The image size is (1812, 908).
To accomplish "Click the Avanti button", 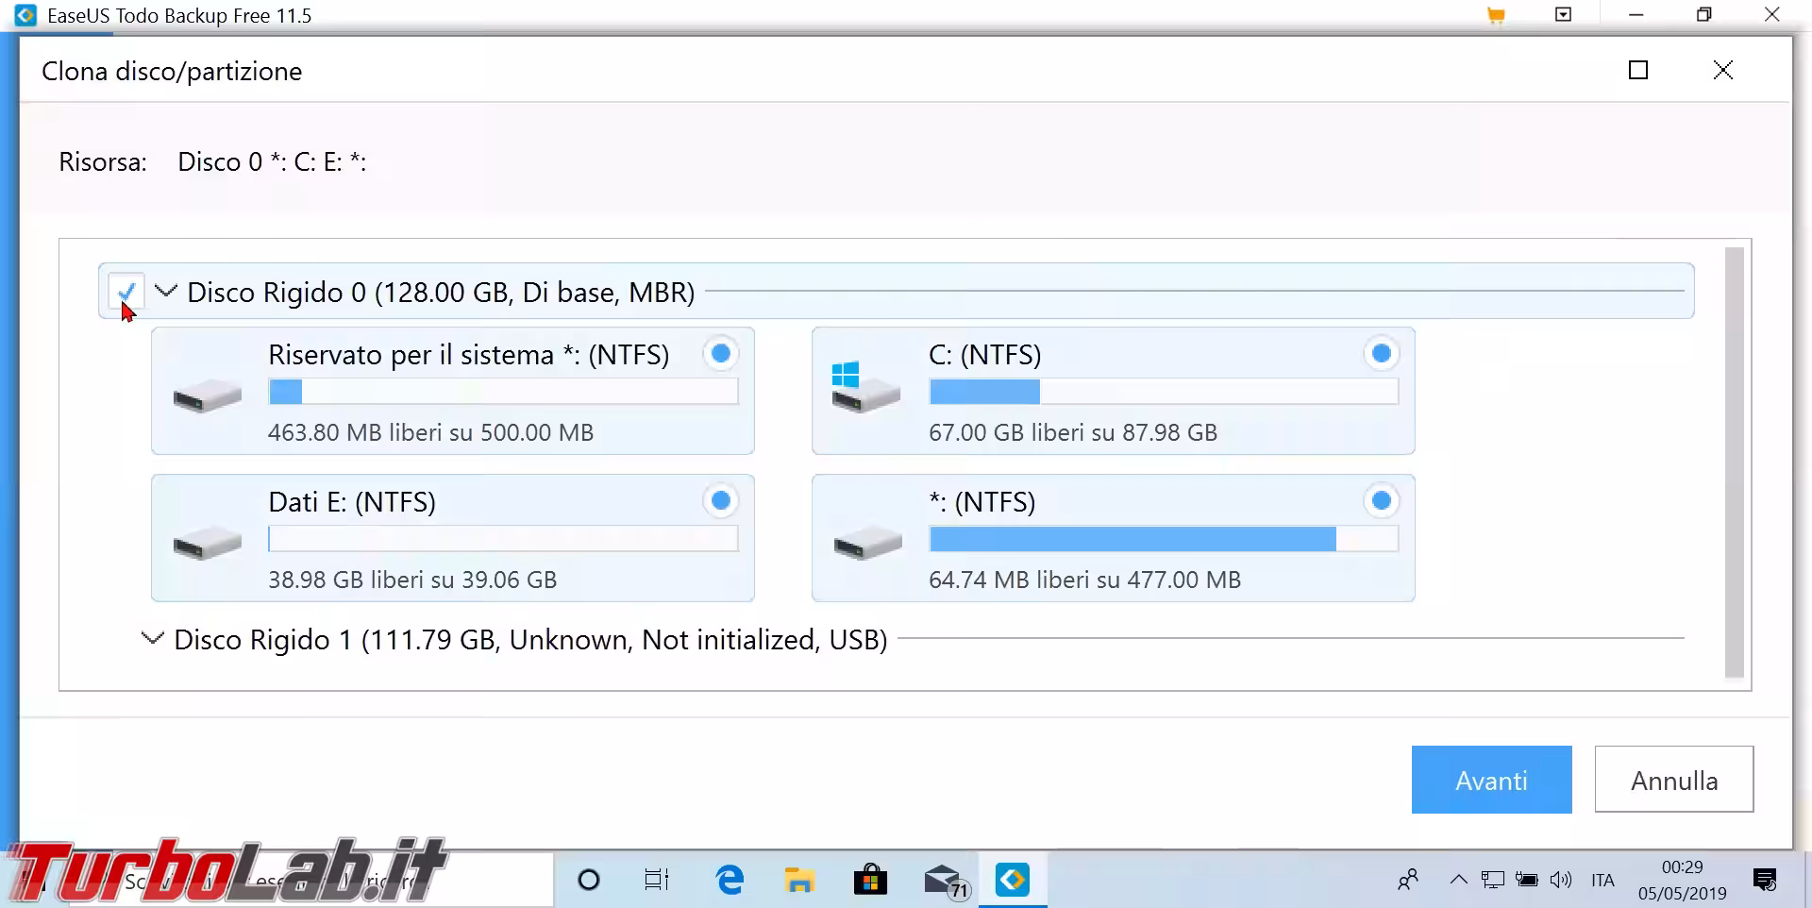I will [x=1491, y=780].
